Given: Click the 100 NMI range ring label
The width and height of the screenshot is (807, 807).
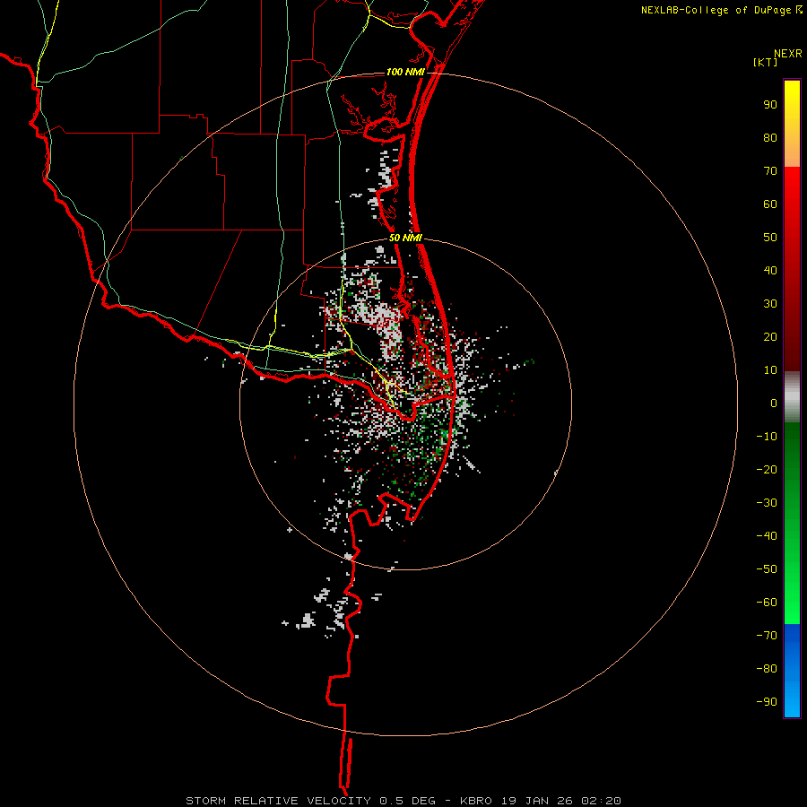Looking at the screenshot, I should point(405,72).
